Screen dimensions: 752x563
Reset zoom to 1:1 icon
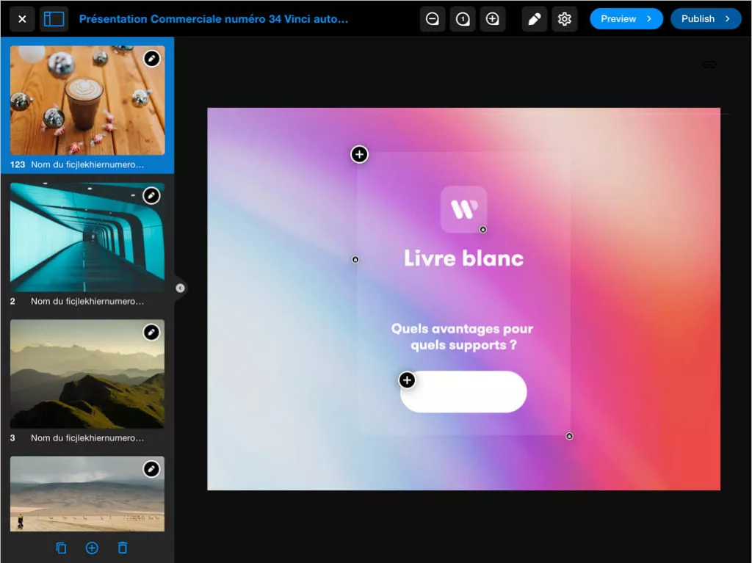click(463, 19)
